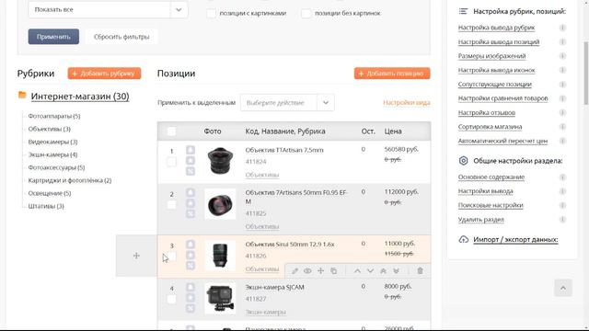Click the copy duplicate icon in row 3 toolbar

pyautogui.click(x=333, y=271)
